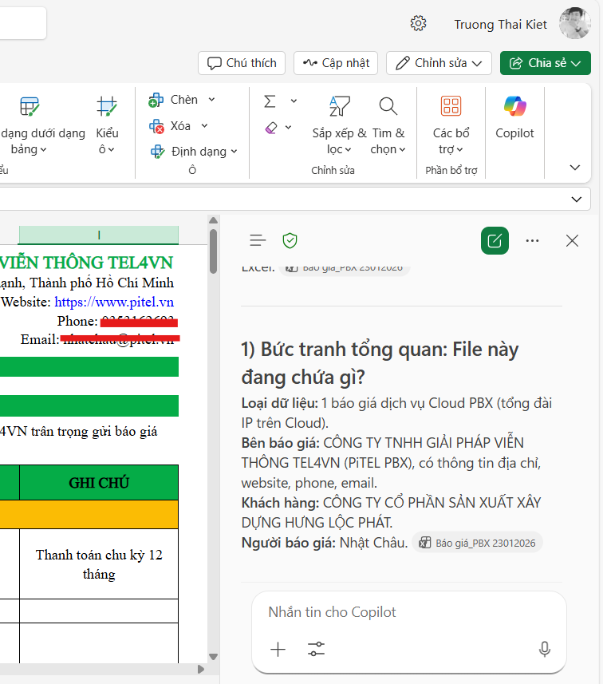603x684 pixels.
Task: Expand the Định dạng dropdown
Action: click(234, 152)
